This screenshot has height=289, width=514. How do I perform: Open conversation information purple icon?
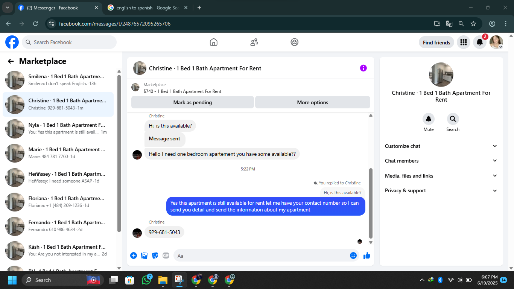tap(363, 68)
